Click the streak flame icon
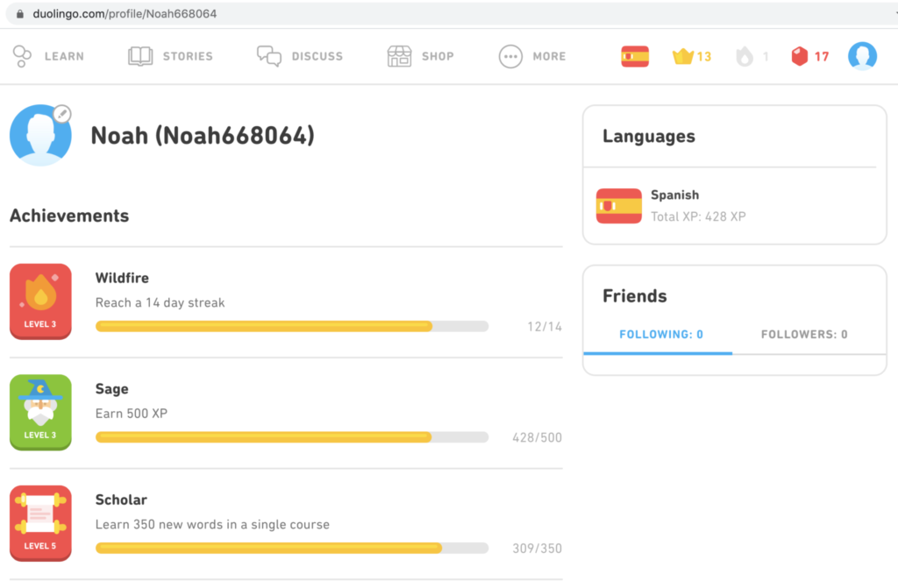This screenshot has width=898, height=581. point(745,56)
